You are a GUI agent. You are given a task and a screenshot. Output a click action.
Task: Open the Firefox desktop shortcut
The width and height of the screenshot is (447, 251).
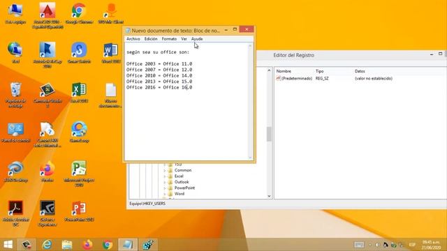[47, 172]
